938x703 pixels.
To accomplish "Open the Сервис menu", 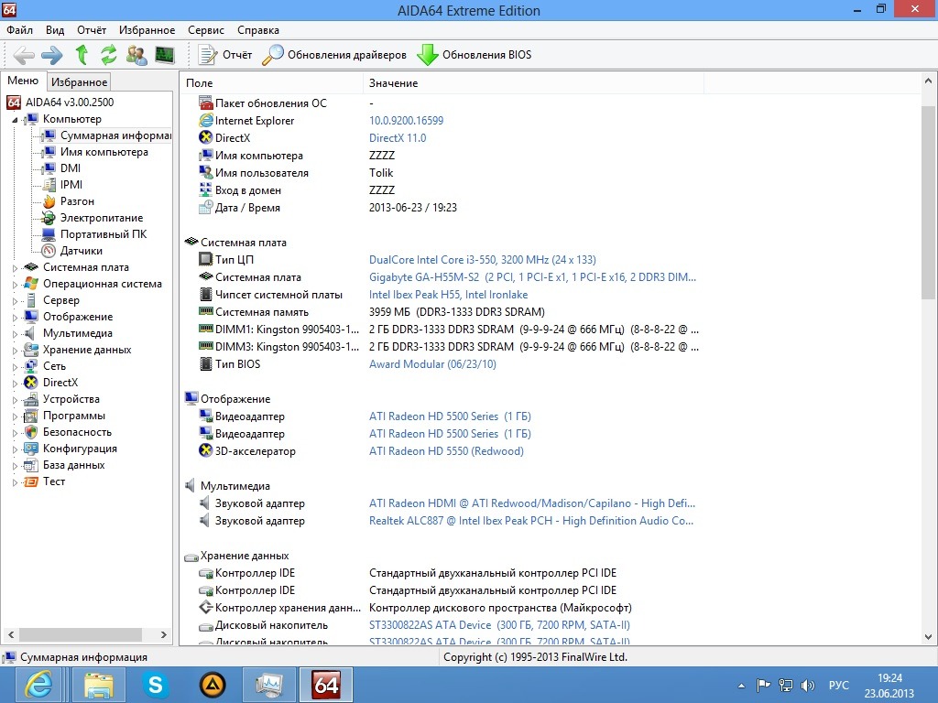I will 206,30.
